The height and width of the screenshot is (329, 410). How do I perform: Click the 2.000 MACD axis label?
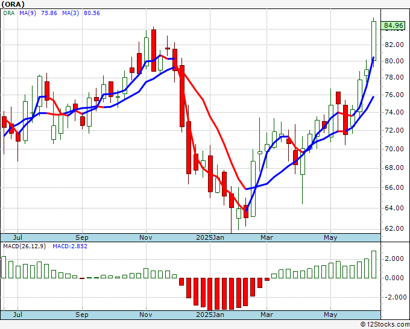[394, 258]
